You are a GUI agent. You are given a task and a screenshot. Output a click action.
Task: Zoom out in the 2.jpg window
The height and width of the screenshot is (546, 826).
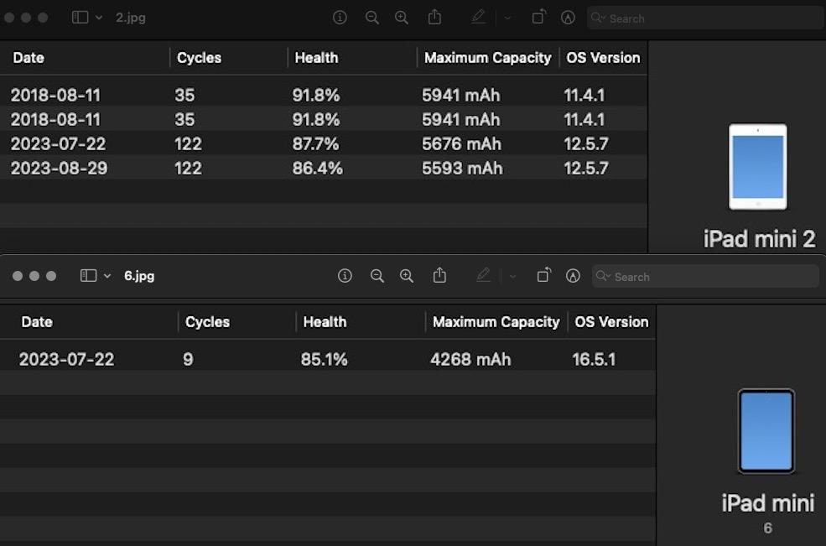pyautogui.click(x=372, y=18)
